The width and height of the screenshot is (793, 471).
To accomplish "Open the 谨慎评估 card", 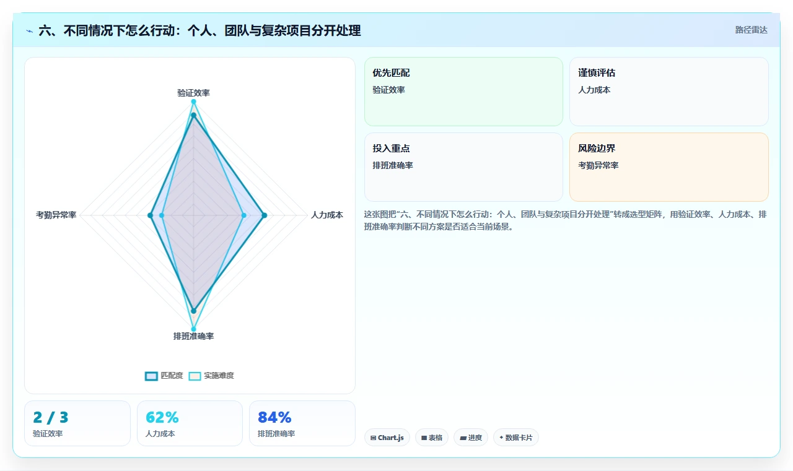I will click(669, 92).
